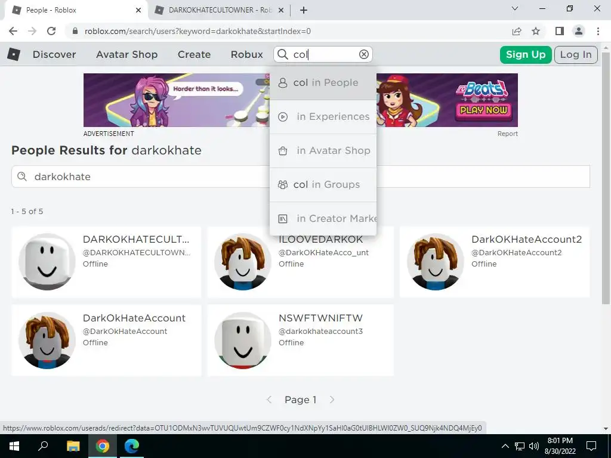Click the NSWFTWNIFTW avatar thumbnail

[242, 341]
